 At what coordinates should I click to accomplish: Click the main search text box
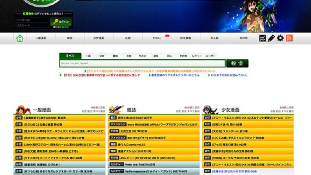(x=142, y=63)
